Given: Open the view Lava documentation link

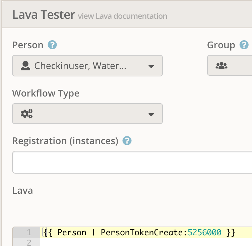Looking at the screenshot, I should click(x=123, y=16).
